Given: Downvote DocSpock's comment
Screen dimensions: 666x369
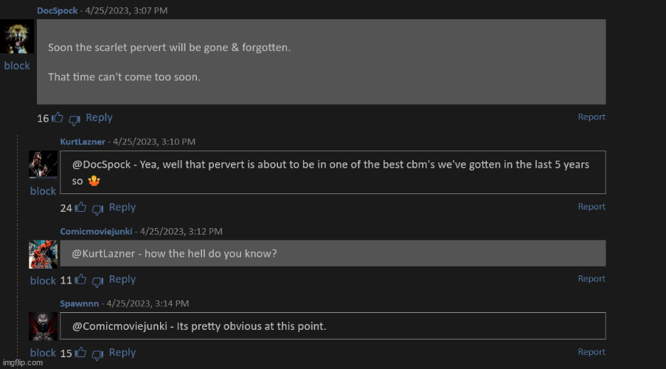Looking at the screenshot, I should pyautogui.click(x=74, y=119).
